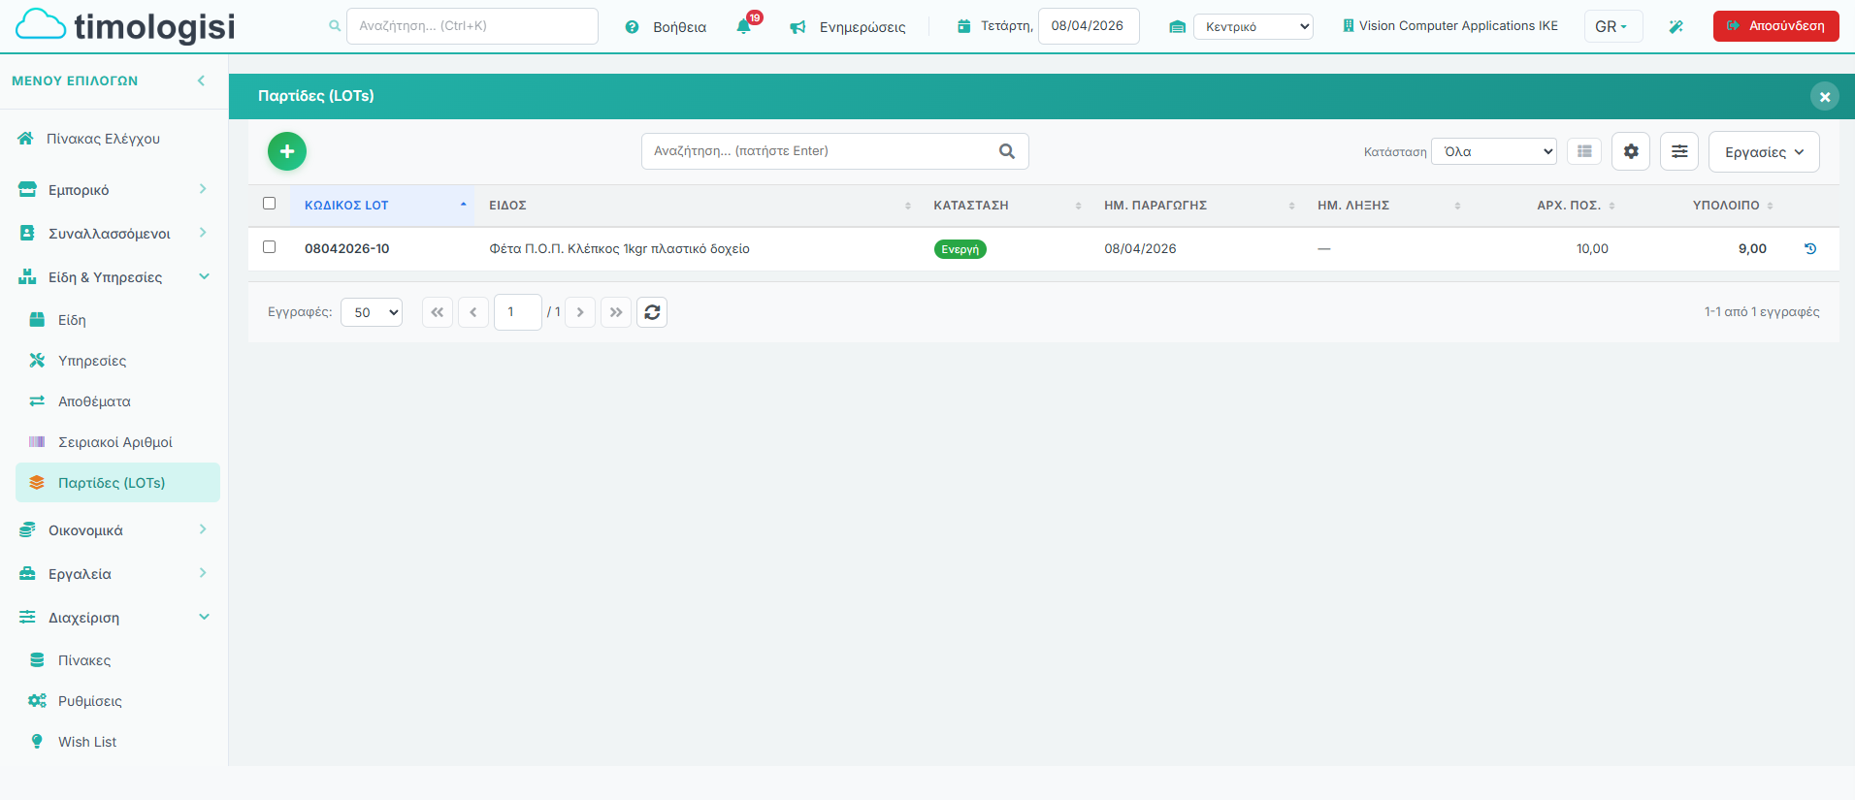Open grid settings gear icon
Screen dimensions: 1855x800
[x=1631, y=151]
